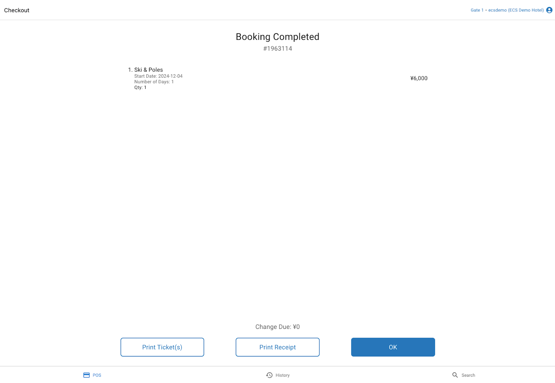Viewport: 555px width, 383px height.
Task: Open the History tab label
Action: (x=282, y=375)
